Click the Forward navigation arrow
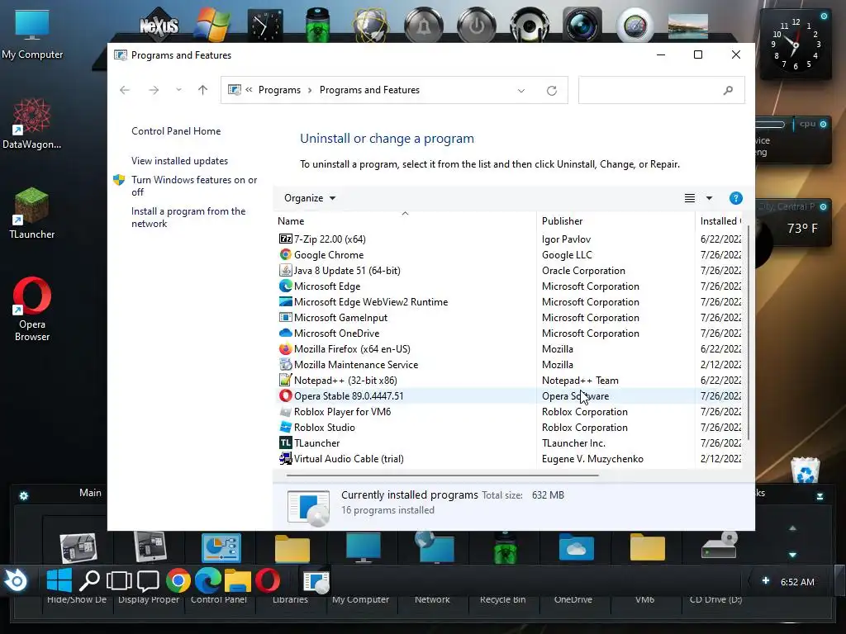This screenshot has width=846, height=634. click(154, 90)
